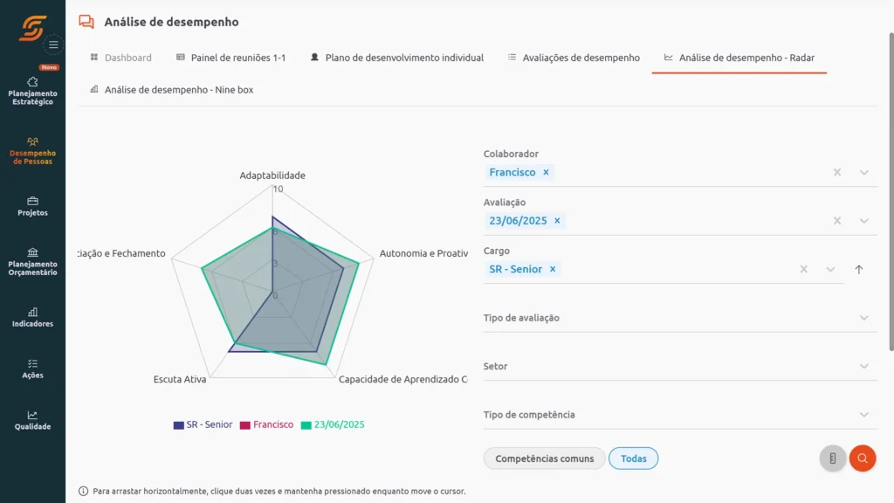Click the chat icon beside Análise de desempenho

86,22
